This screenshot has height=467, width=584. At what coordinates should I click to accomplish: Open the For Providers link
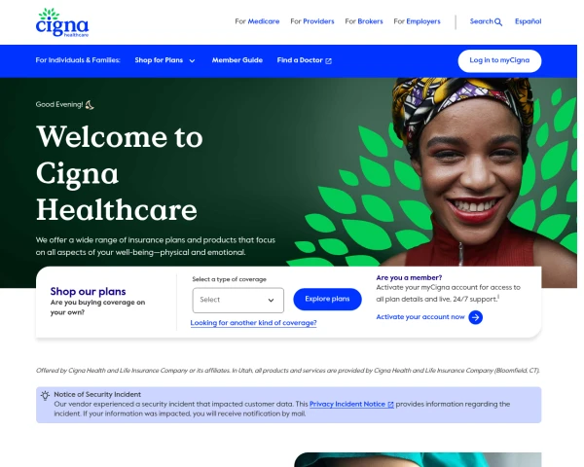coord(312,21)
